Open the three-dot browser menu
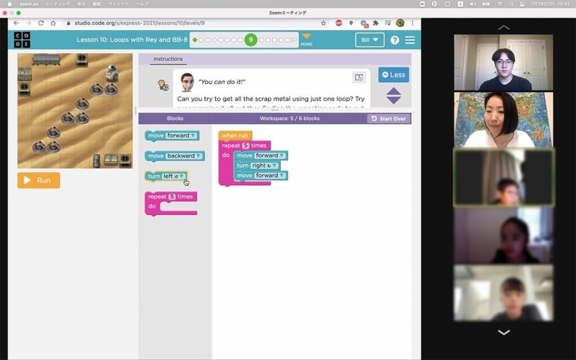Image resolution: width=576 pixels, height=360 pixels. [412, 22]
